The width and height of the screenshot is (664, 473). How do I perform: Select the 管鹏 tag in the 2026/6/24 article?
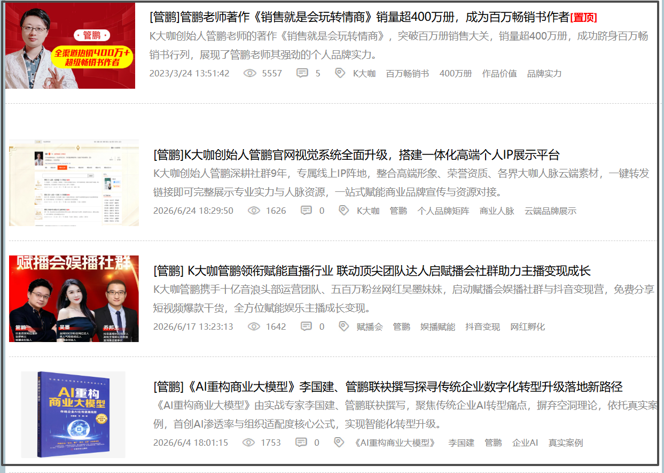[399, 211]
